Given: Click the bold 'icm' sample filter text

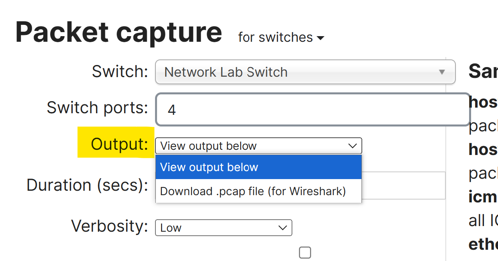Looking at the screenshot, I should tap(483, 197).
